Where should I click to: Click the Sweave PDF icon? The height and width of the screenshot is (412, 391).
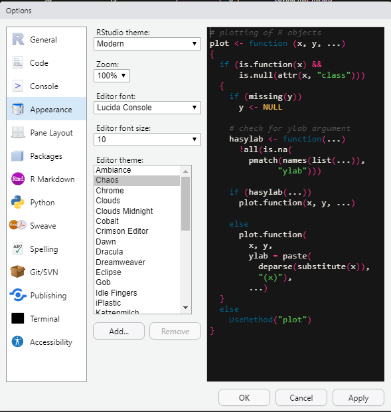[x=18, y=225]
